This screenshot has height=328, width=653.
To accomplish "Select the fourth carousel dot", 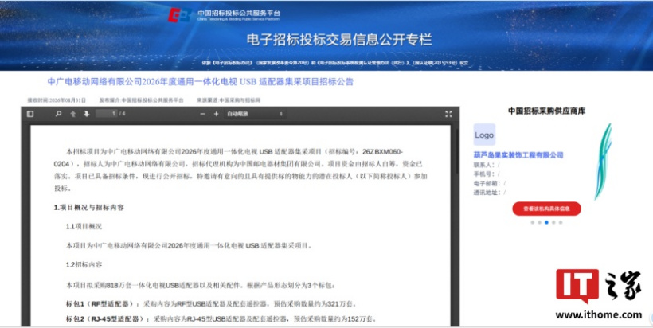I will click(553, 222).
